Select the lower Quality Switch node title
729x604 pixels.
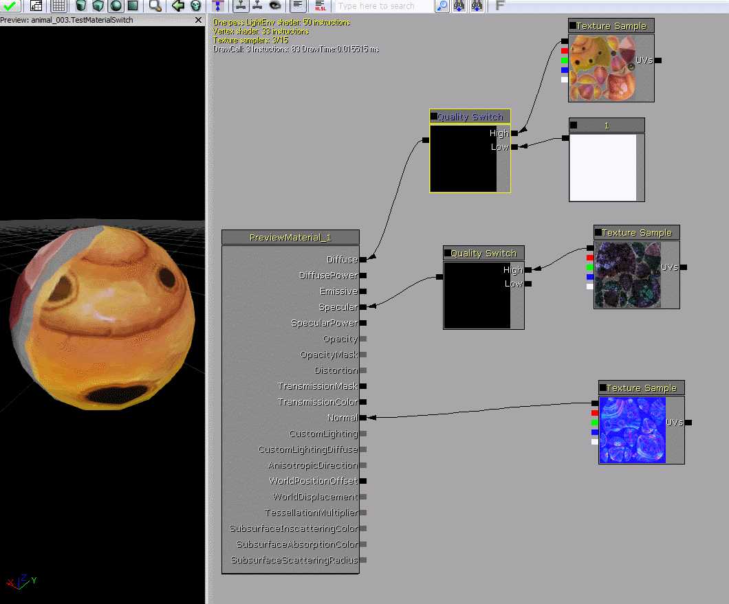pos(483,254)
